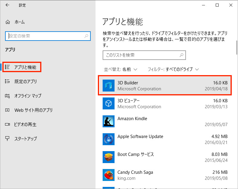Click the スタートアップ sidebar icon
This screenshot has height=189, width=238.
click(7, 139)
